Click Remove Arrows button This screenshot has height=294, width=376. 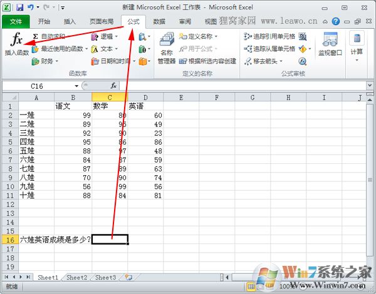pos(263,61)
